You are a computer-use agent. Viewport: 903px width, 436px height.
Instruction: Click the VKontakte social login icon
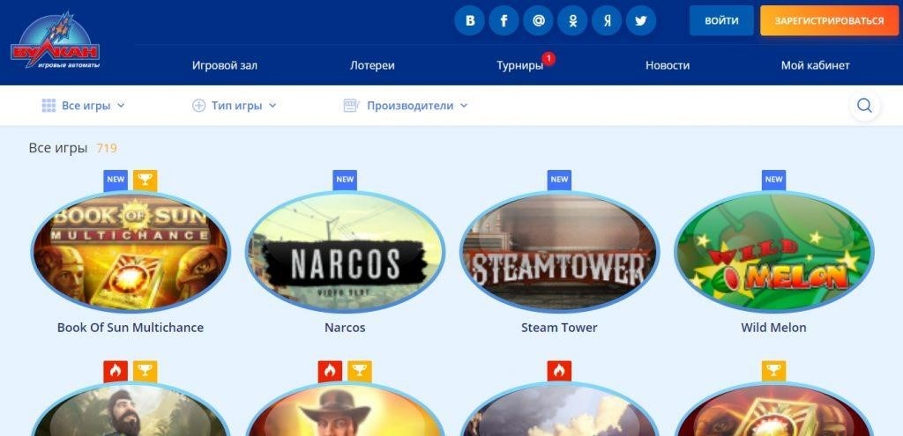[x=469, y=21]
